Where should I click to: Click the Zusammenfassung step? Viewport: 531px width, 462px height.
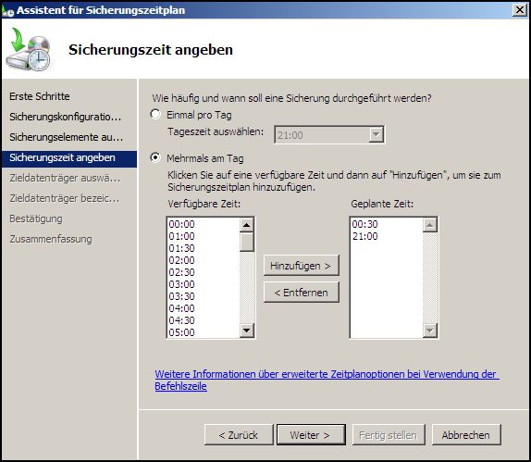pyautogui.click(x=51, y=239)
